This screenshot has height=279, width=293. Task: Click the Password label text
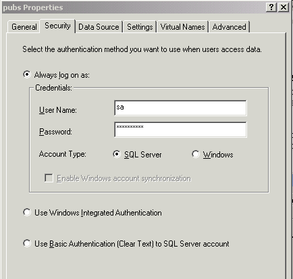coord(55,132)
